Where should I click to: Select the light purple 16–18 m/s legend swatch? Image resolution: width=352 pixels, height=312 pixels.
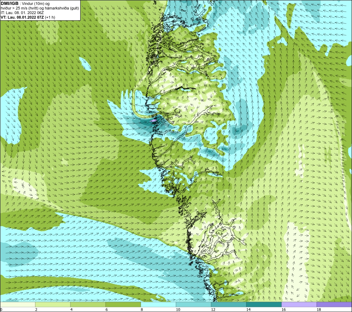[299, 304]
